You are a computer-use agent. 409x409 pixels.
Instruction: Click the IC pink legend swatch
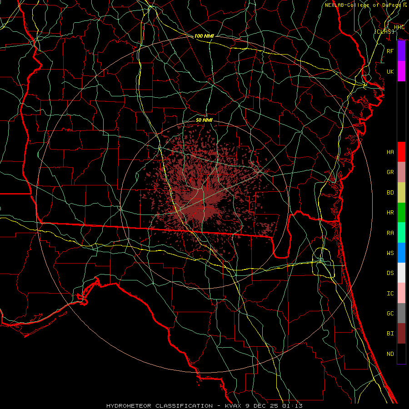(x=401, y=293)
